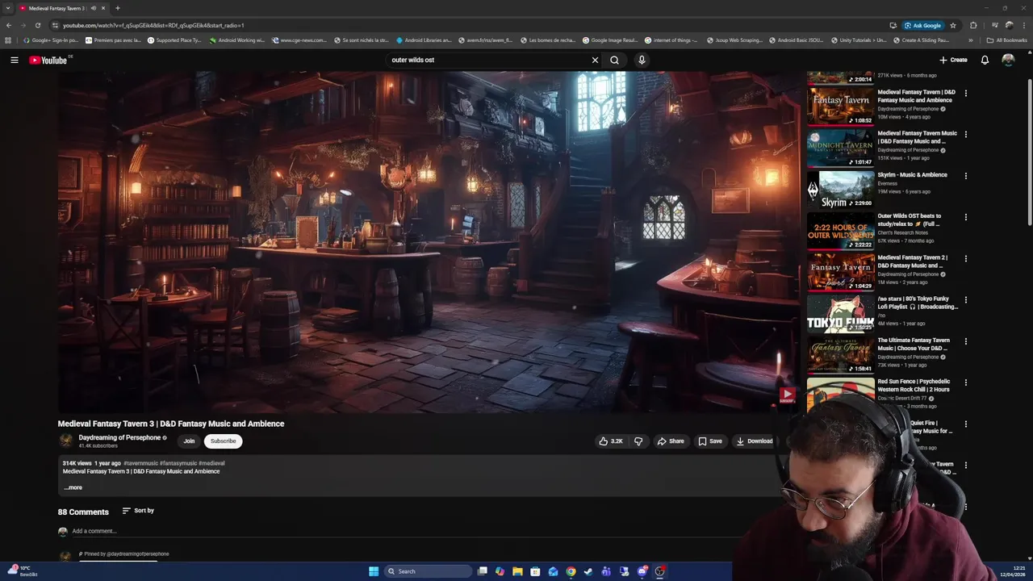
Task: Join the Daydreaming of Persephone channel
Action: coord(189,441)
